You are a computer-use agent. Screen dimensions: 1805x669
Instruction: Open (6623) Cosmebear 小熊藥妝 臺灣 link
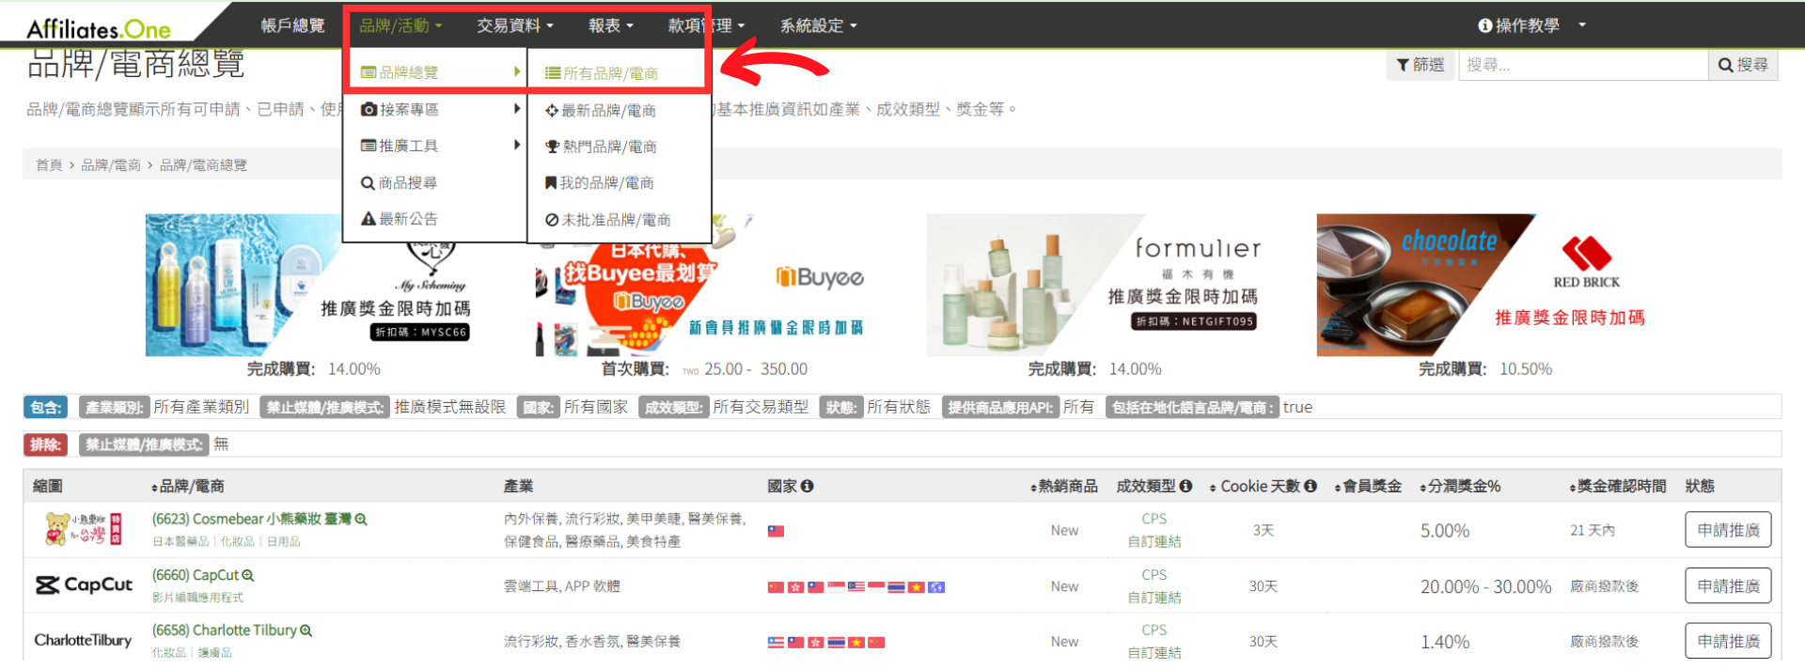252,520
